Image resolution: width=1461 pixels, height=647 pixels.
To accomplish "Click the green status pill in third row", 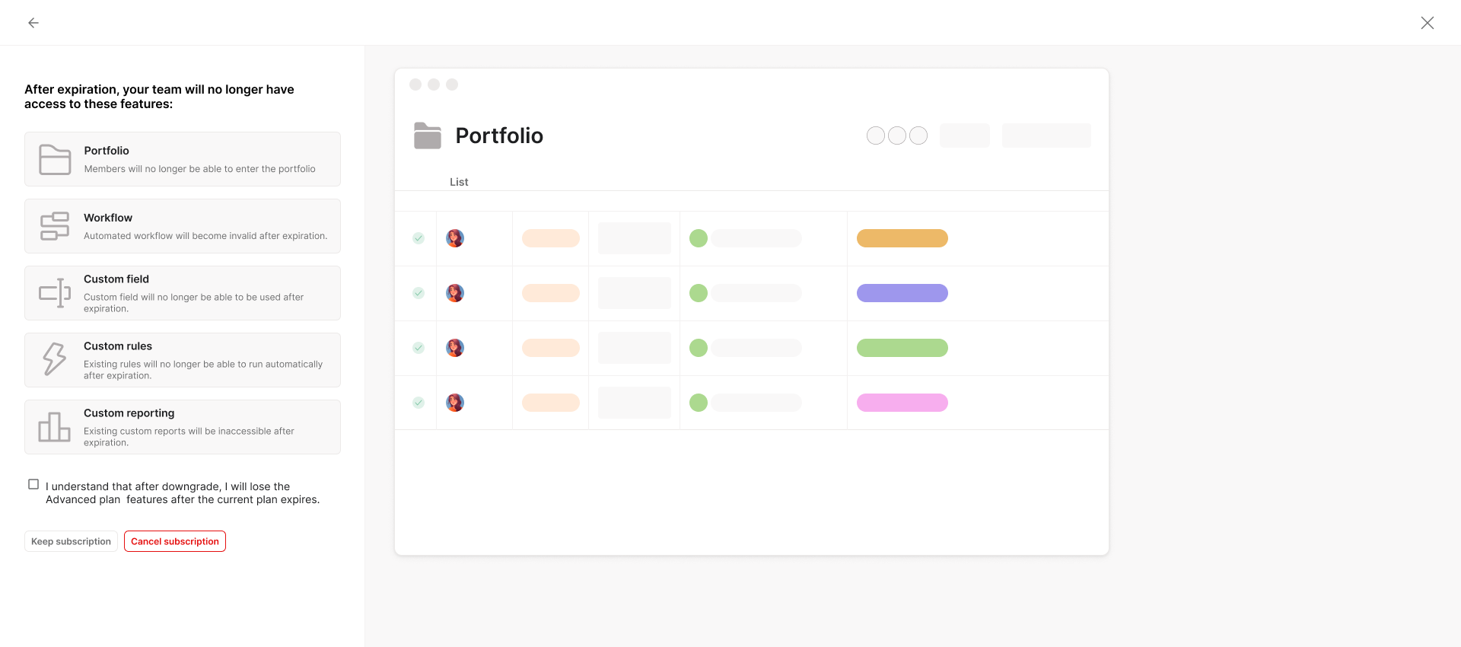I will click(x=902, y=348).
